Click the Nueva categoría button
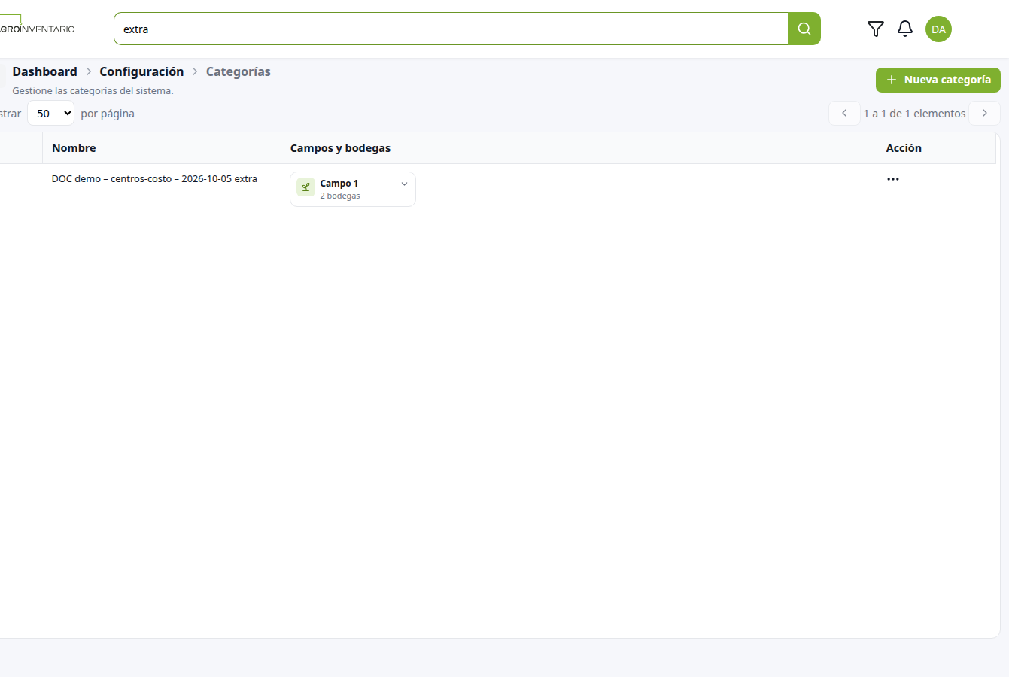The height and width of the screenshot is (677, 1009). [x=938, y=80]
